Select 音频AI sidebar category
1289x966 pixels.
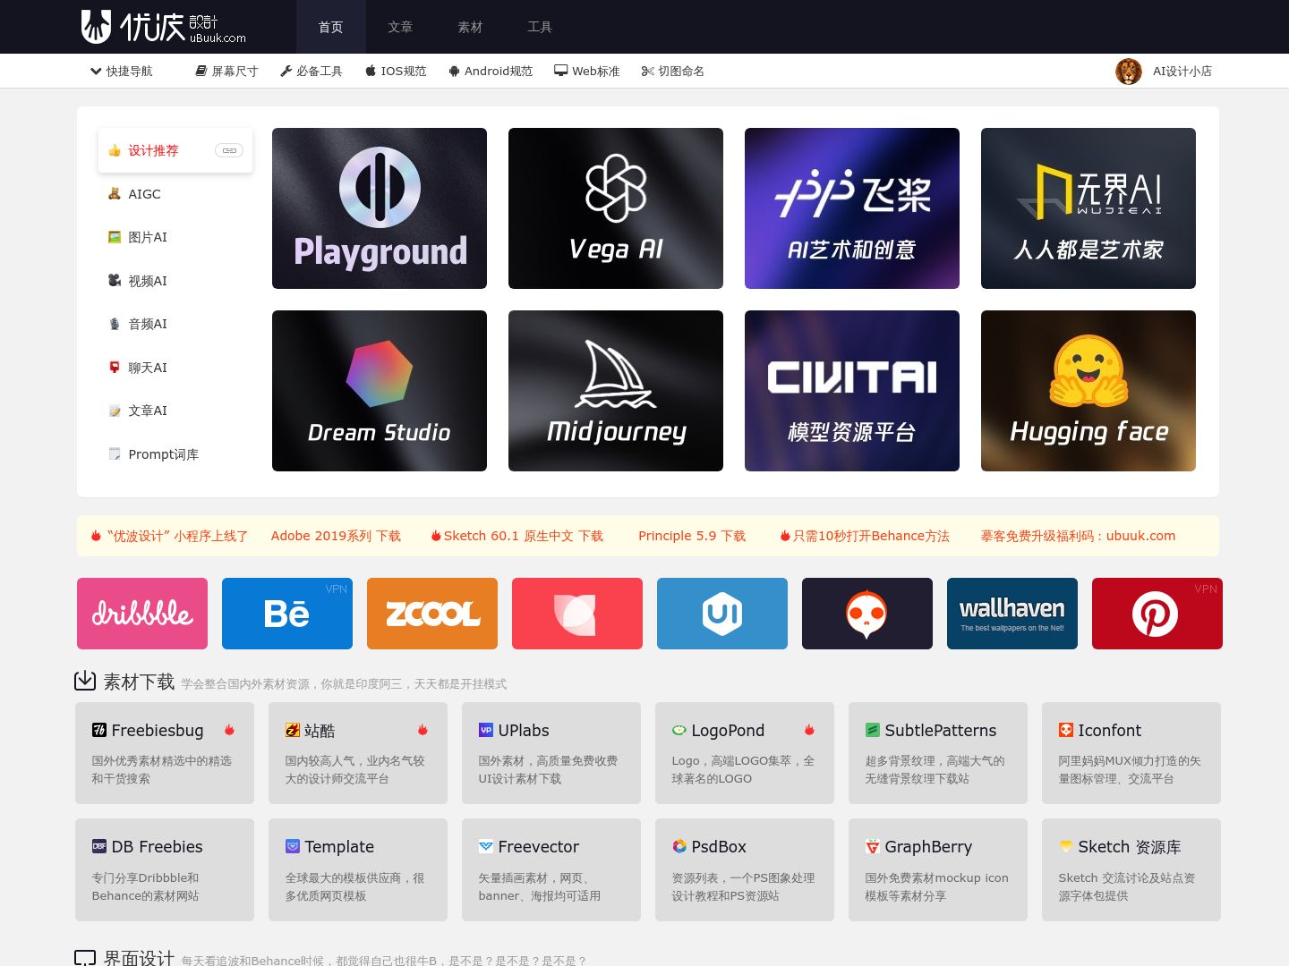[x=175, y=324]
